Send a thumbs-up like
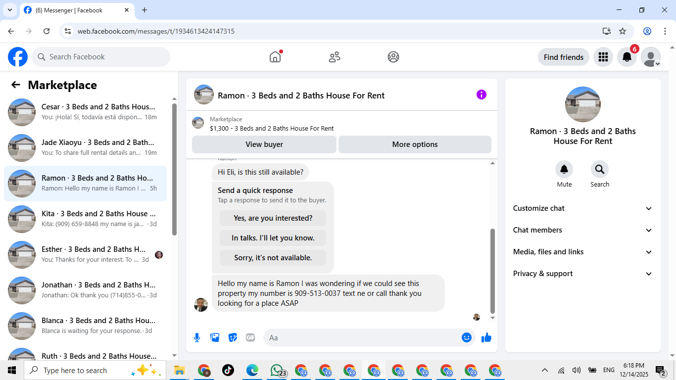 click(486, 337)
